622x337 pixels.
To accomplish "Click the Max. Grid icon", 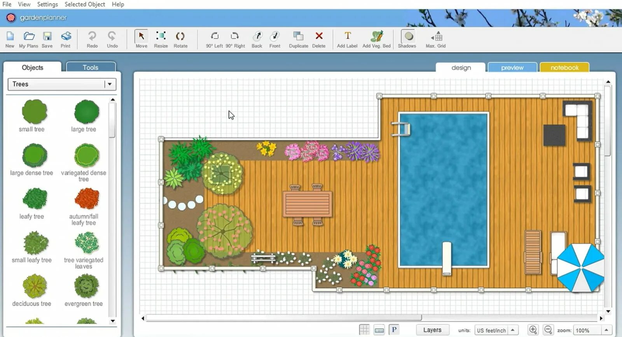I will [437, 37].
